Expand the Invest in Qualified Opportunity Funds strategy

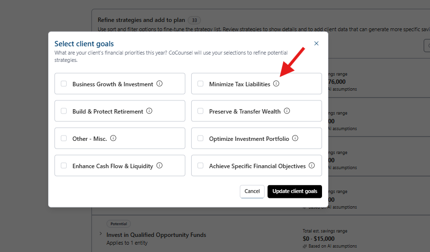[101, 234]
